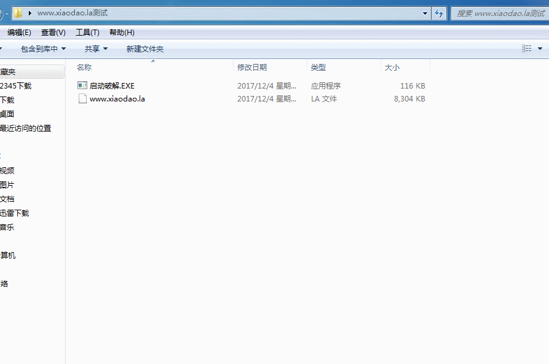Screen dimensions: 549x364
Task: Refresh the folder using address bar button
Action: (x=440, y=13)
